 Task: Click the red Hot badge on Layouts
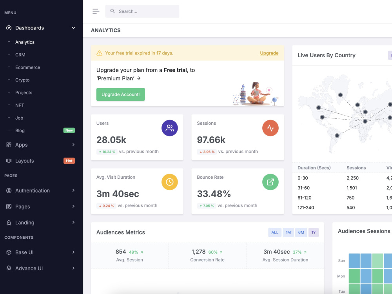pos(69,161)
